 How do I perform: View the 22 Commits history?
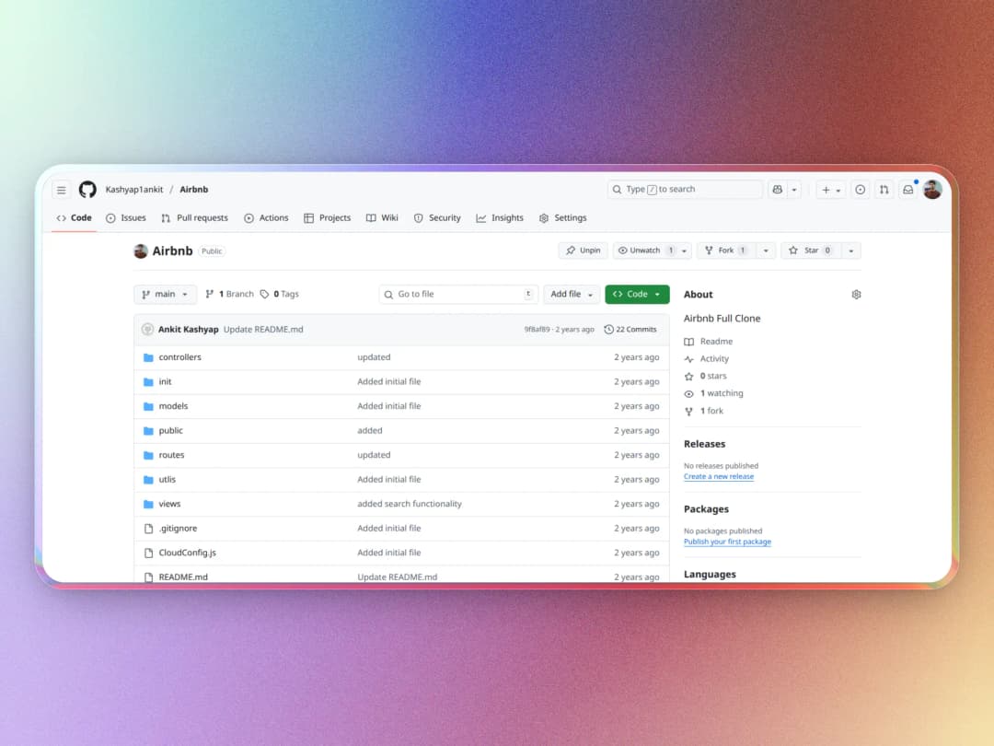630,330
